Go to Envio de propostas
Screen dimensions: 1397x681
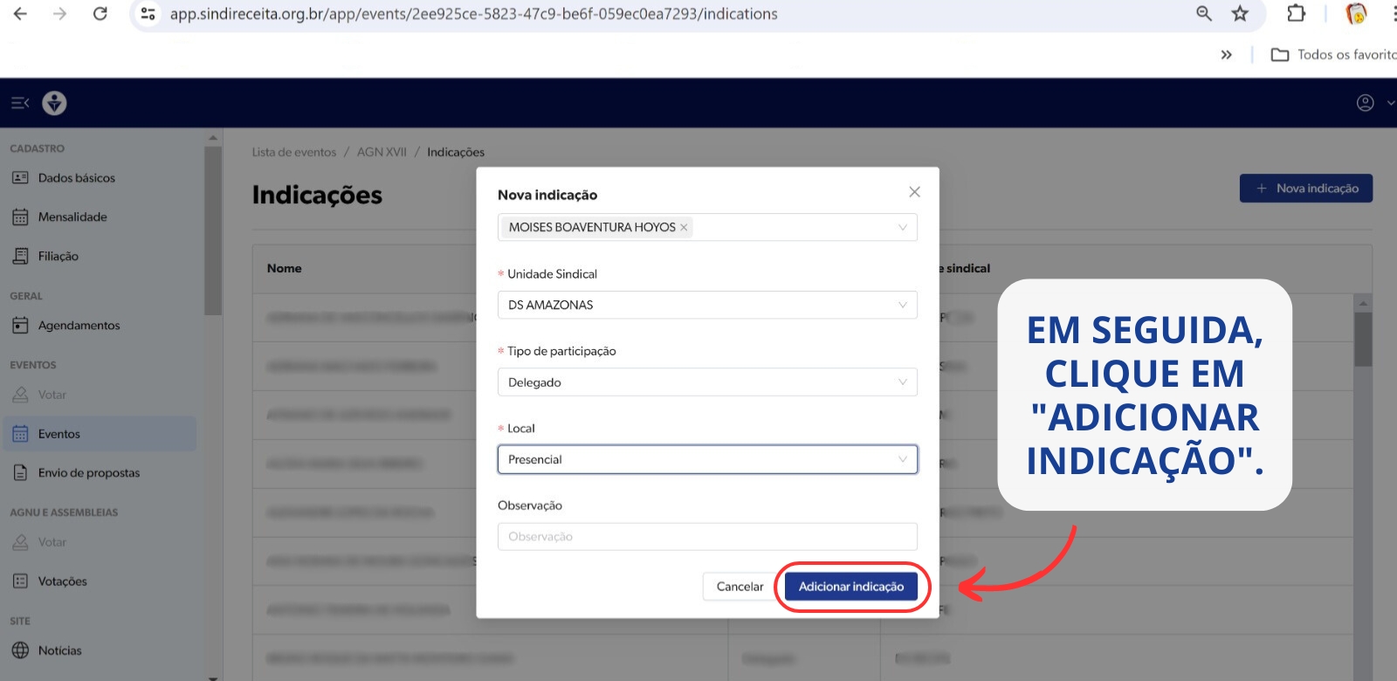tap(88, 473)
